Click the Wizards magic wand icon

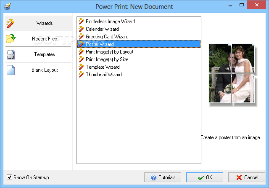[10, 23]
